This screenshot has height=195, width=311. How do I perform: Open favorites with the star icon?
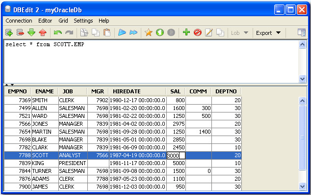point(148,32)
